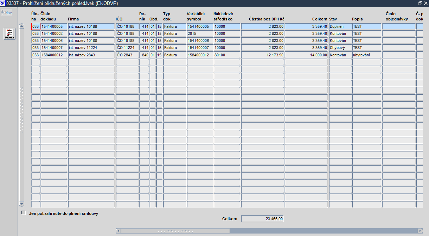Click amount '12 173.90' cell
This screenshot has width=429, height=236.
tap(262, 55)
